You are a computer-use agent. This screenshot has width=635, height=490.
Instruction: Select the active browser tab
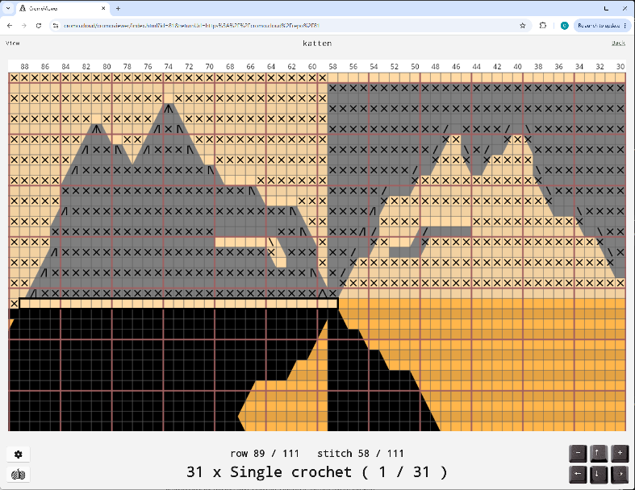[63, 8]
